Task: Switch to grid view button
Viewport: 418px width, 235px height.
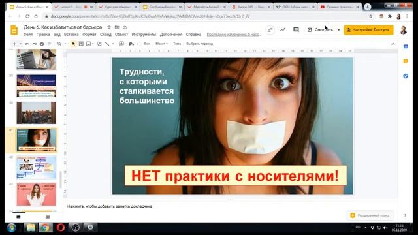Action: tap(48, 217)
